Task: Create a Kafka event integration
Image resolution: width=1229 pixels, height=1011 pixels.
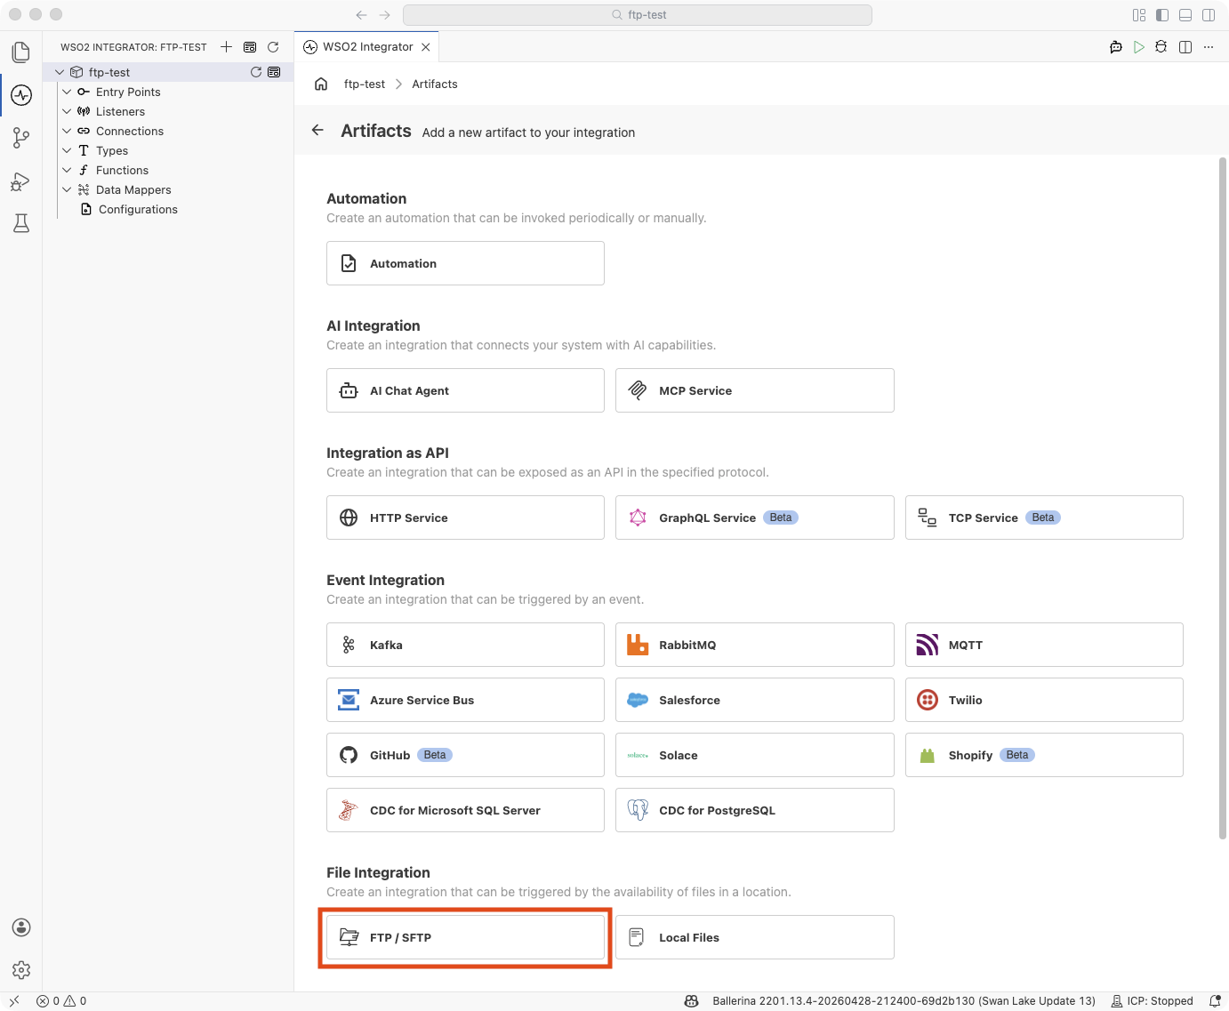Action: (465, 645)
